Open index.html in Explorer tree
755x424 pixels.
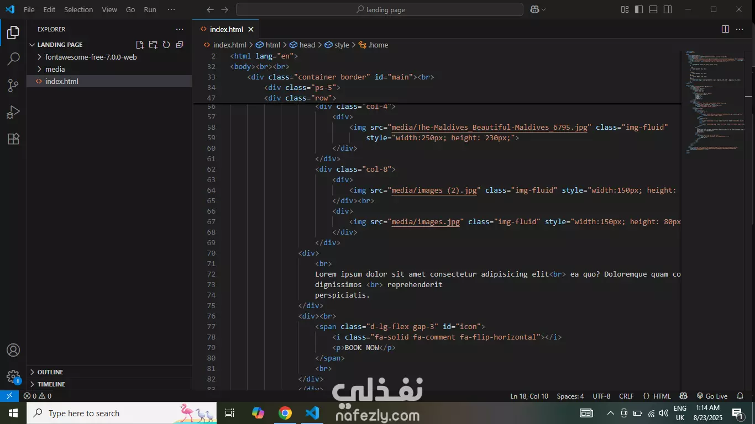(x=109, y=81)
